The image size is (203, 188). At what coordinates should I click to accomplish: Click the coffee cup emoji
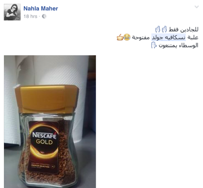120,37
